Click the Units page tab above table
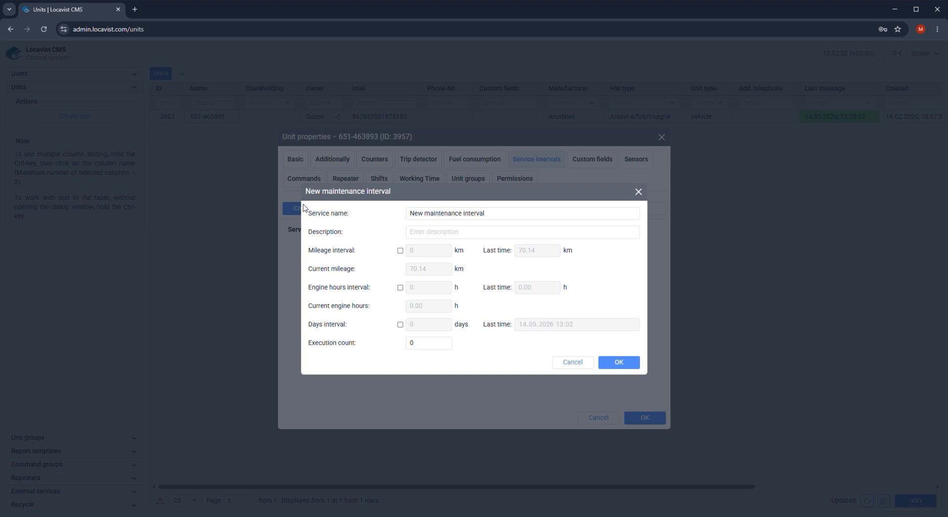The height and width of the screenshot is (517, 948). pos(160,74)
